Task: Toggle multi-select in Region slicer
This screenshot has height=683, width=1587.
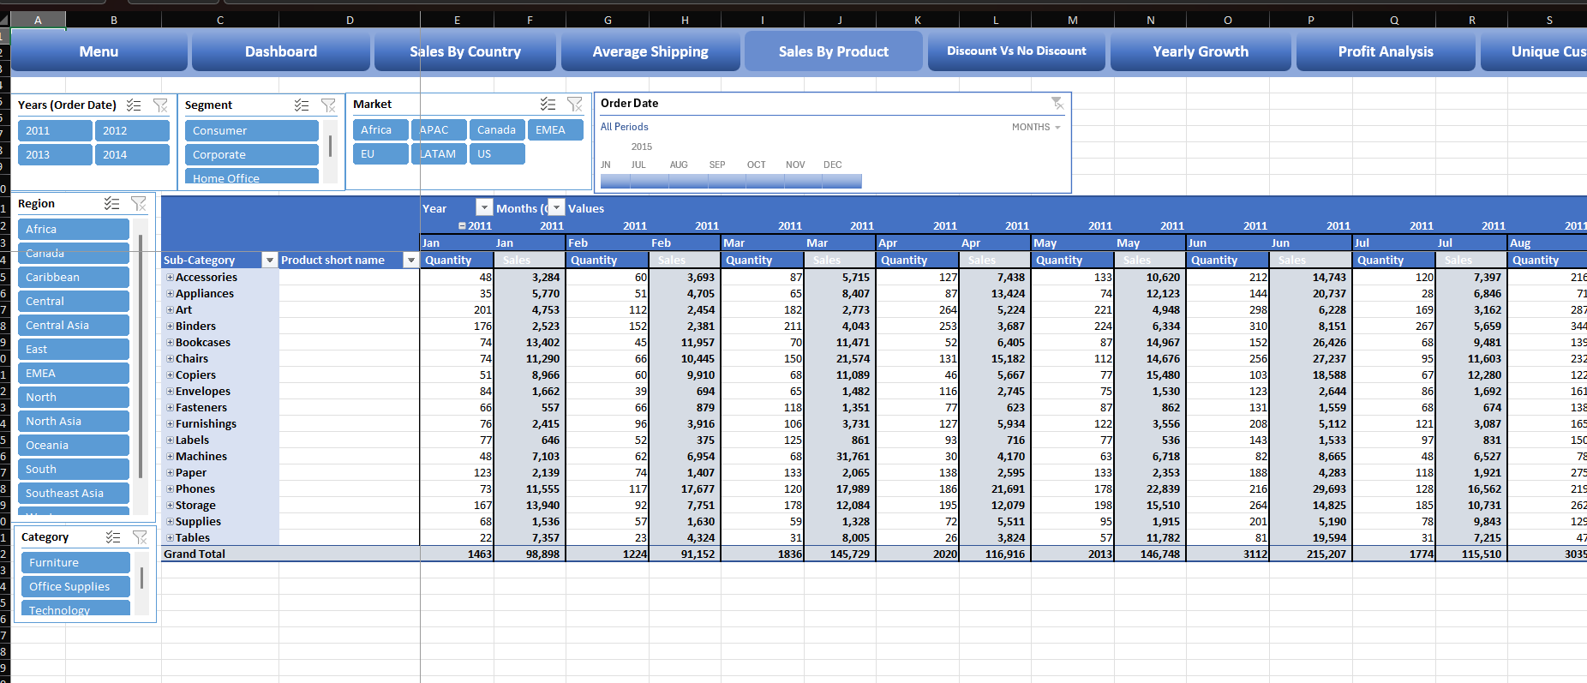Action: (x=112, y=203)
